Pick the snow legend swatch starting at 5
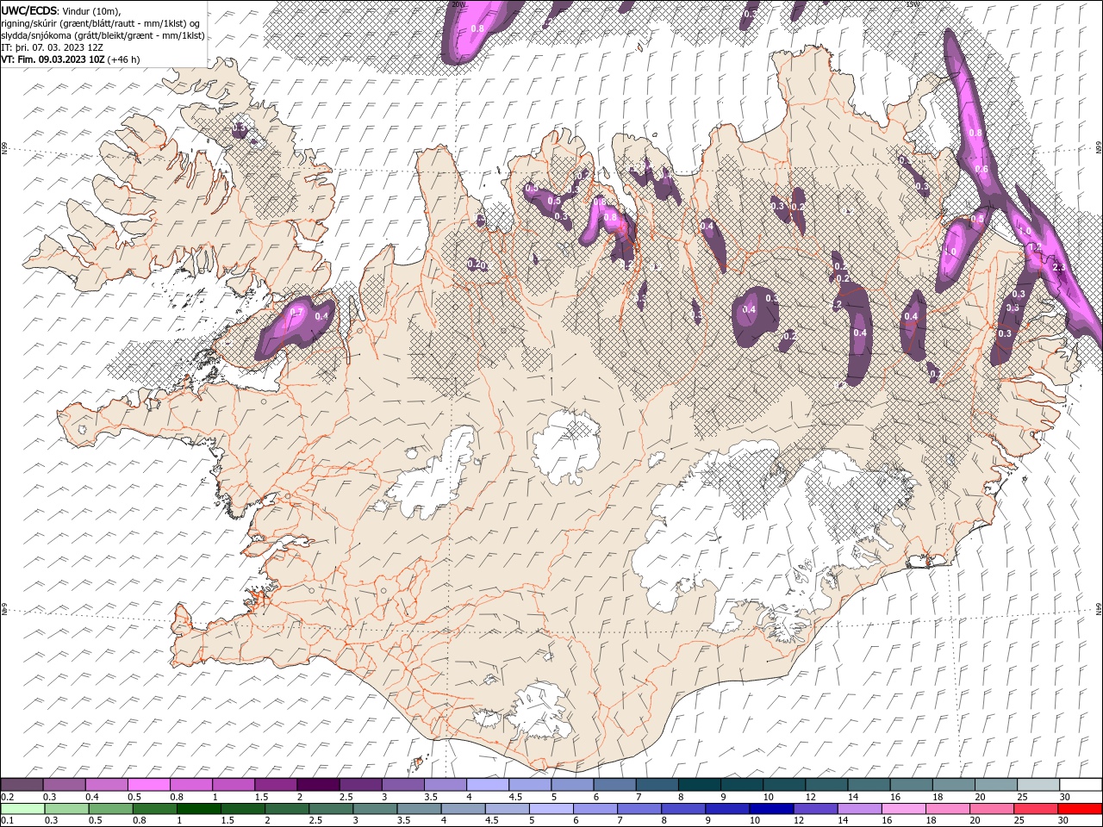Screen dimensions: 1103x827 571,785
